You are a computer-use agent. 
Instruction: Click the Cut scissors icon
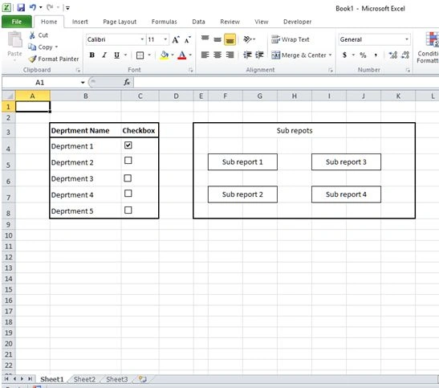[x=32, y=35]
